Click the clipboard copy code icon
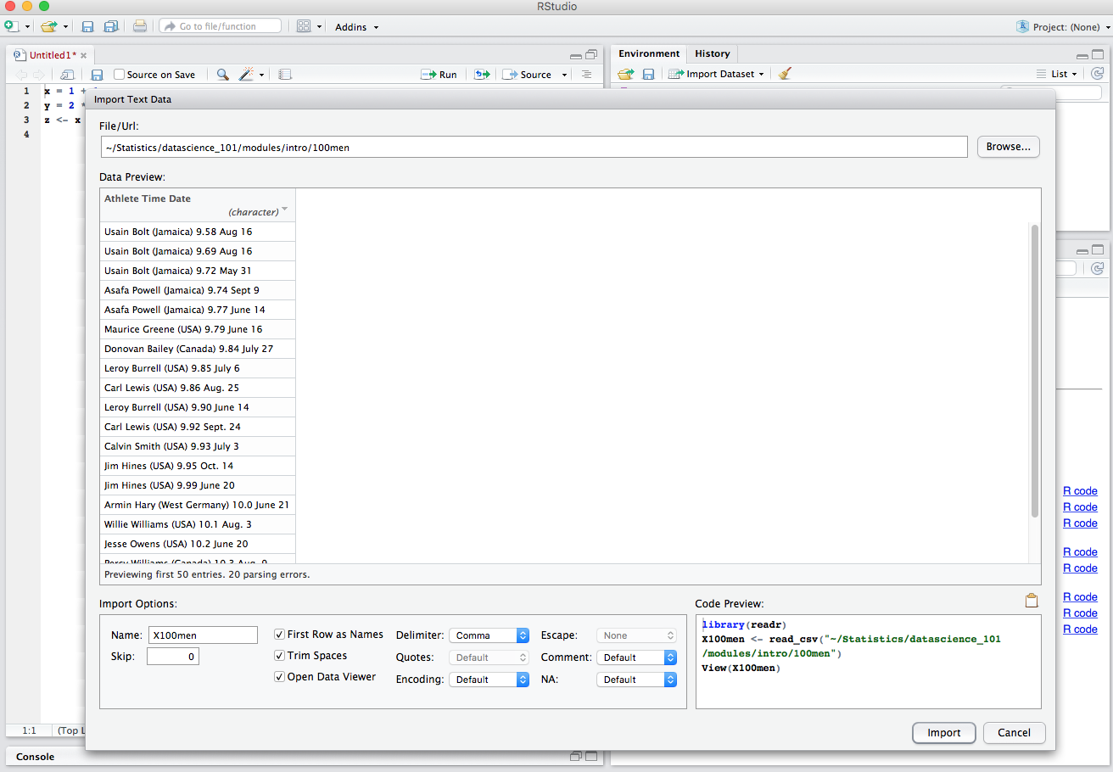Image resolution: width=1113 pixels, height=772 pixels. [x=1032, y=601]
